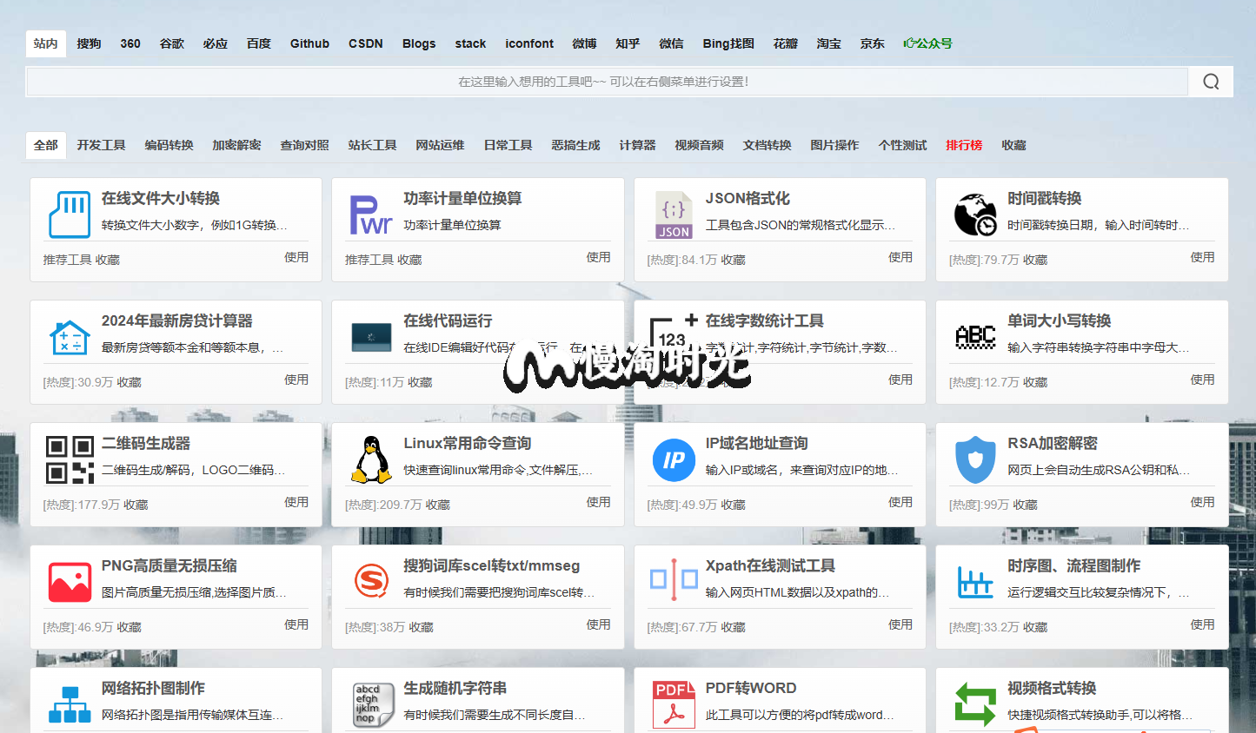The width and height of the screenshot is (1256, 733).
Task: Click the tool search input field
Action: pos(607,82)
